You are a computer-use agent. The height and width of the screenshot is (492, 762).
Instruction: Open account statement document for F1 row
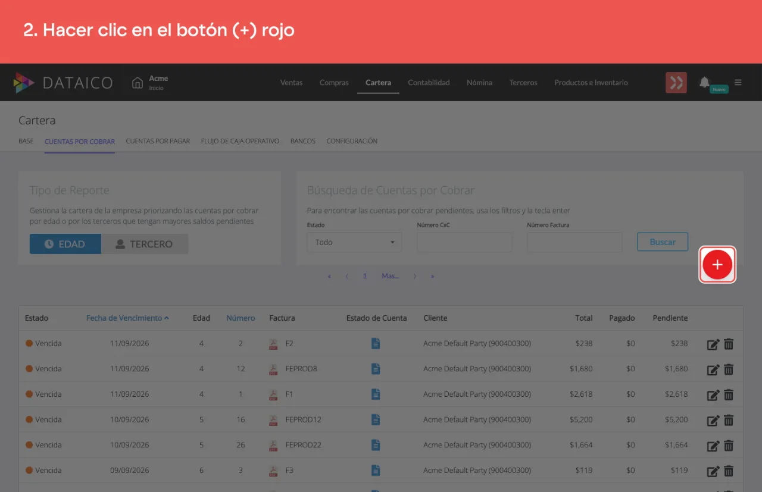coord(376,394)
